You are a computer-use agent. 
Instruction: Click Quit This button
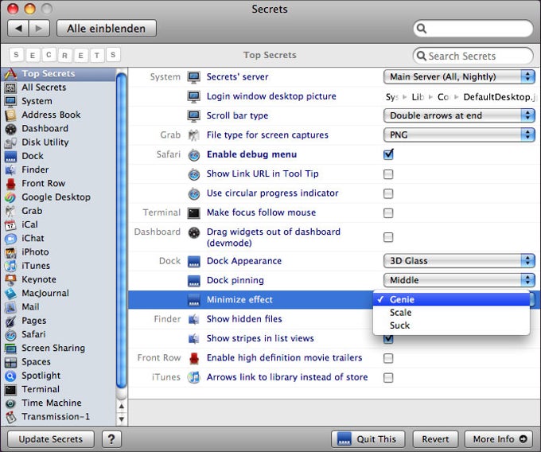[368, 439]
